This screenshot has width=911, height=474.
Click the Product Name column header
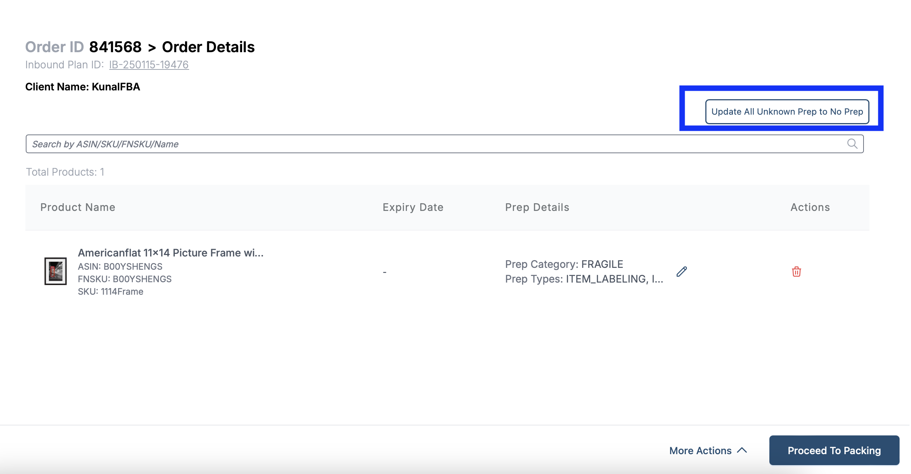click(x=78, y=207)
